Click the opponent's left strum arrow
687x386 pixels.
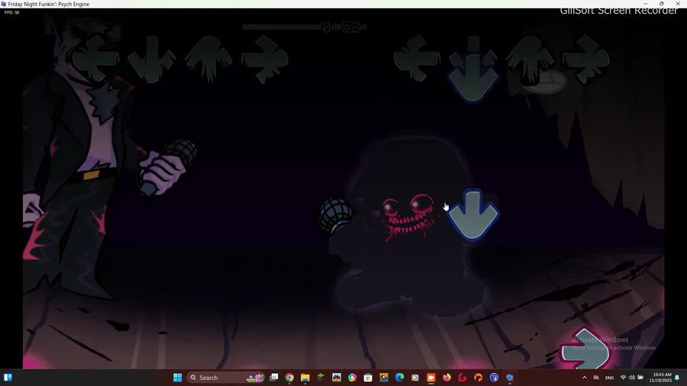pos(95,58)
